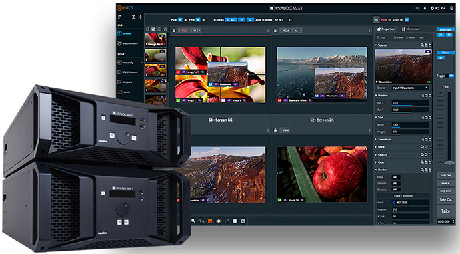The image size is (460, 254).
Task: Toggle the ALL screens filter
Action: [x=231, y=19]
